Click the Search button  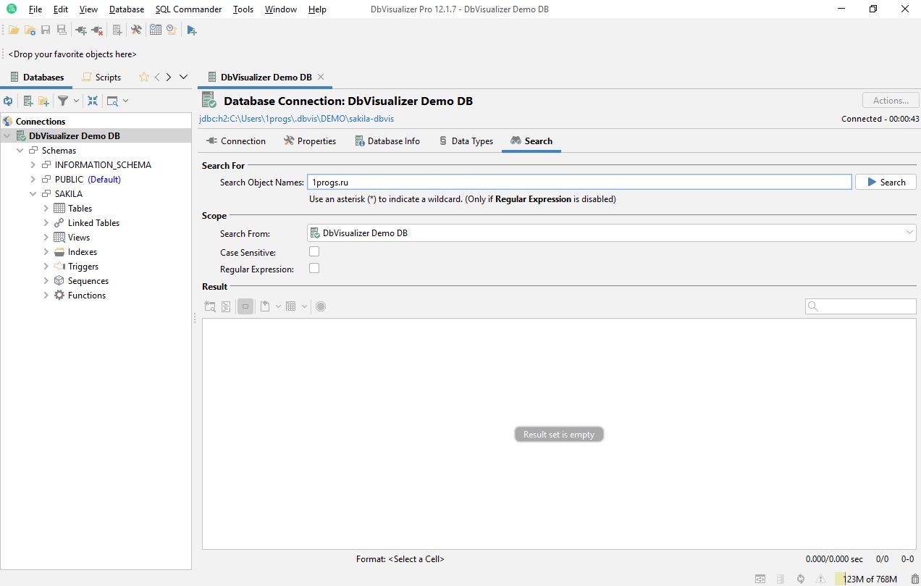[886, 182]
